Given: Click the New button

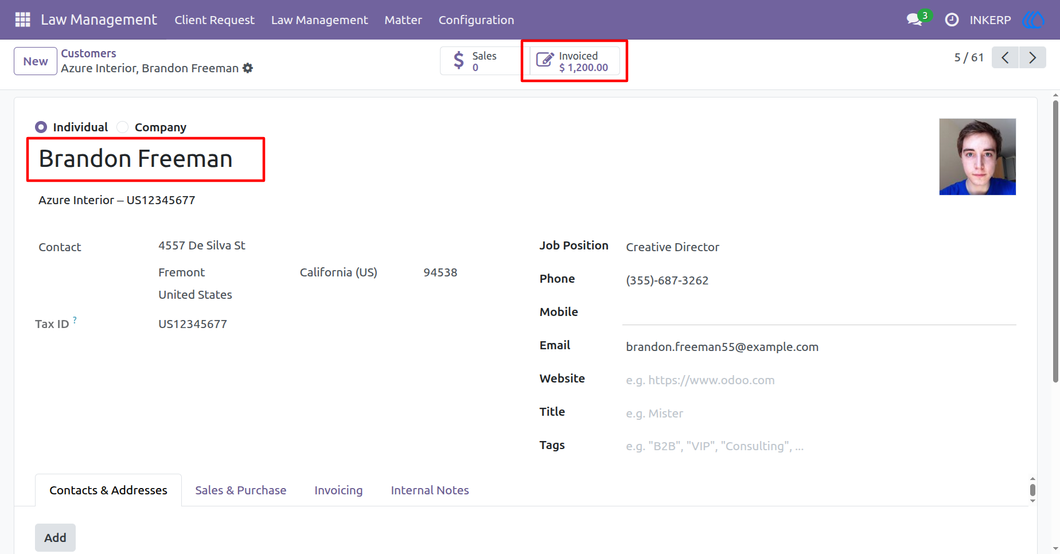Looking at the screenshot, I should pos(36,61).
